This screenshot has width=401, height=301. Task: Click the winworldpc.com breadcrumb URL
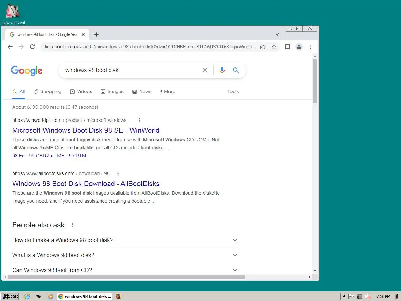point(71,120)
